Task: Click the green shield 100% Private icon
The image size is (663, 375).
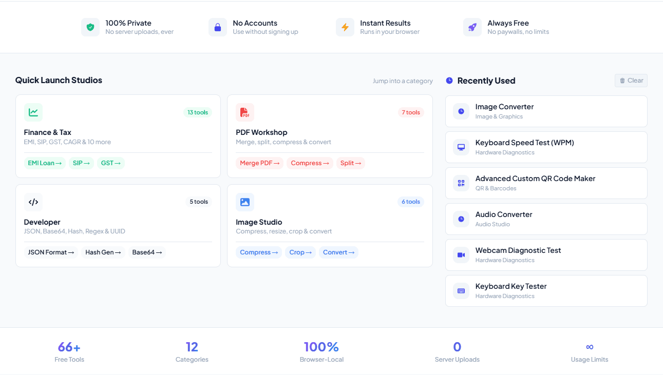Action: point(90,27)
